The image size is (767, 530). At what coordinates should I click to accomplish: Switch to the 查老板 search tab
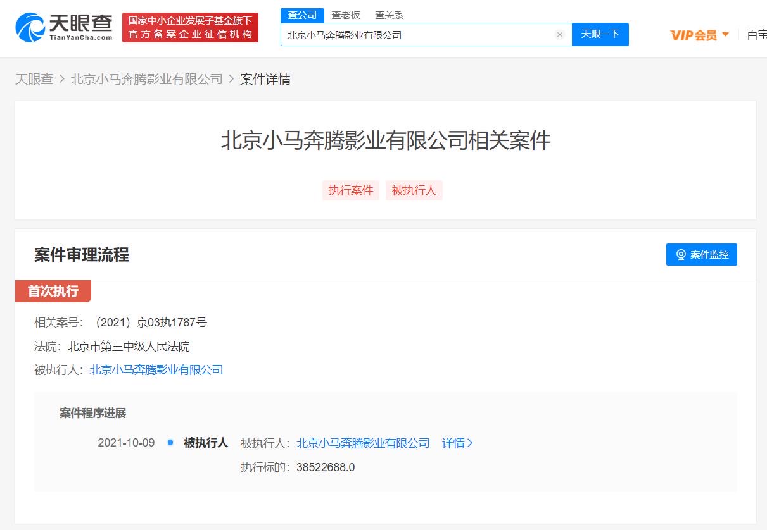[x=346, y=15]
